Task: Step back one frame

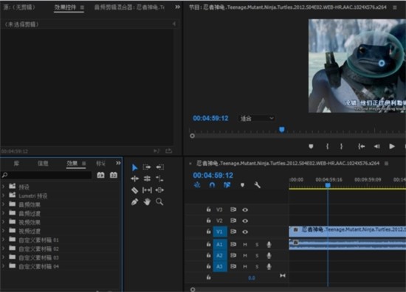Action: point(376,147)
